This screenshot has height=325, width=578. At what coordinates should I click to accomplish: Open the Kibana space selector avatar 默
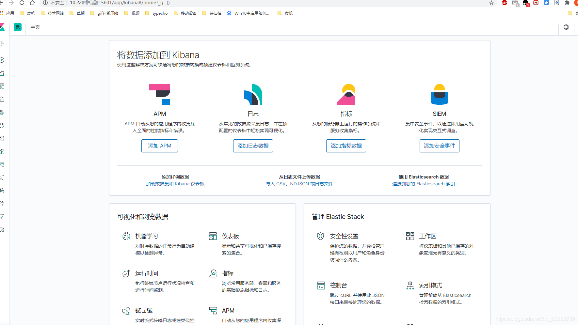point(18,27)
